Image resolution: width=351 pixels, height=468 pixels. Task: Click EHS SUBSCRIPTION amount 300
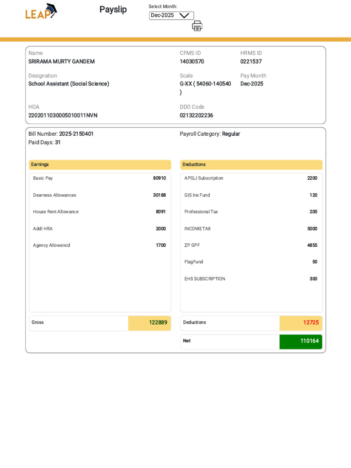coord(314,279)
